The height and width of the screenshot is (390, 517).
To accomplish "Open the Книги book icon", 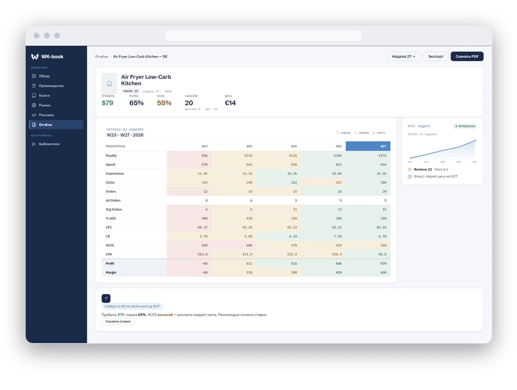I will pyautogui.click(x=34, y=95).
